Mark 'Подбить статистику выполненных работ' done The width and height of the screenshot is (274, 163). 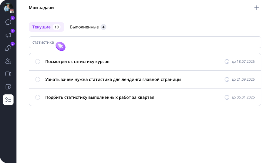tap(38, 97)
